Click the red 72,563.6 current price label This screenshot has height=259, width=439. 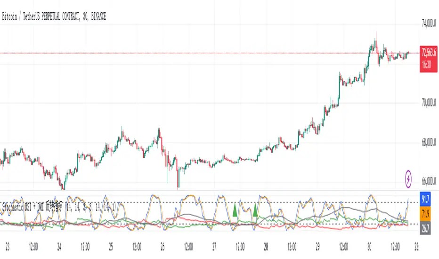coord(428,59)
